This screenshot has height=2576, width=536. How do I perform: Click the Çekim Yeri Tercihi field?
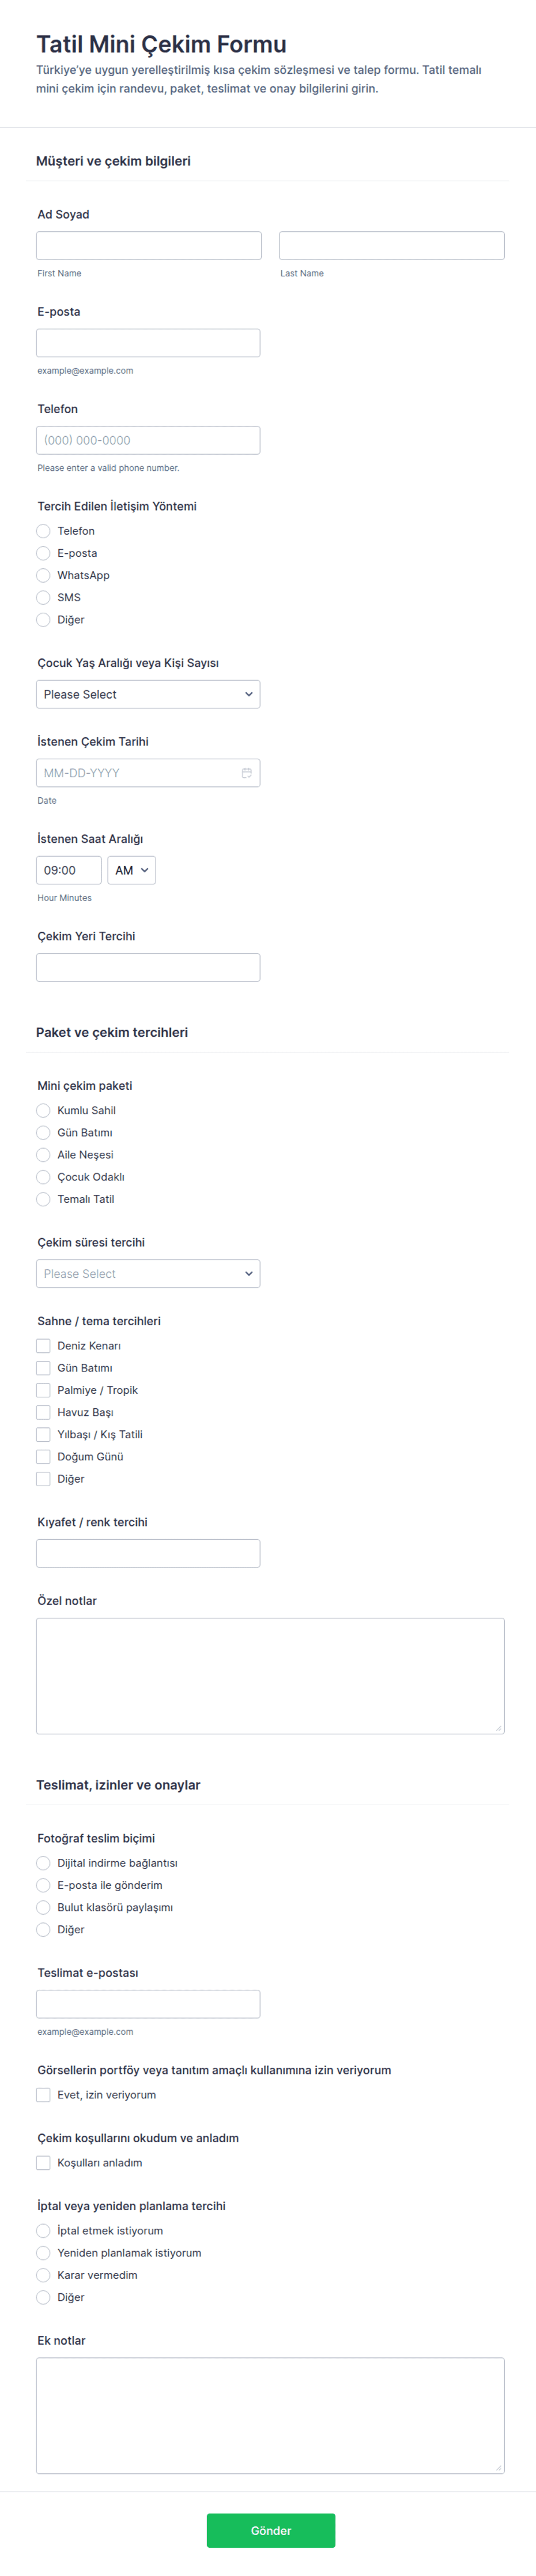tap(148, 967)
